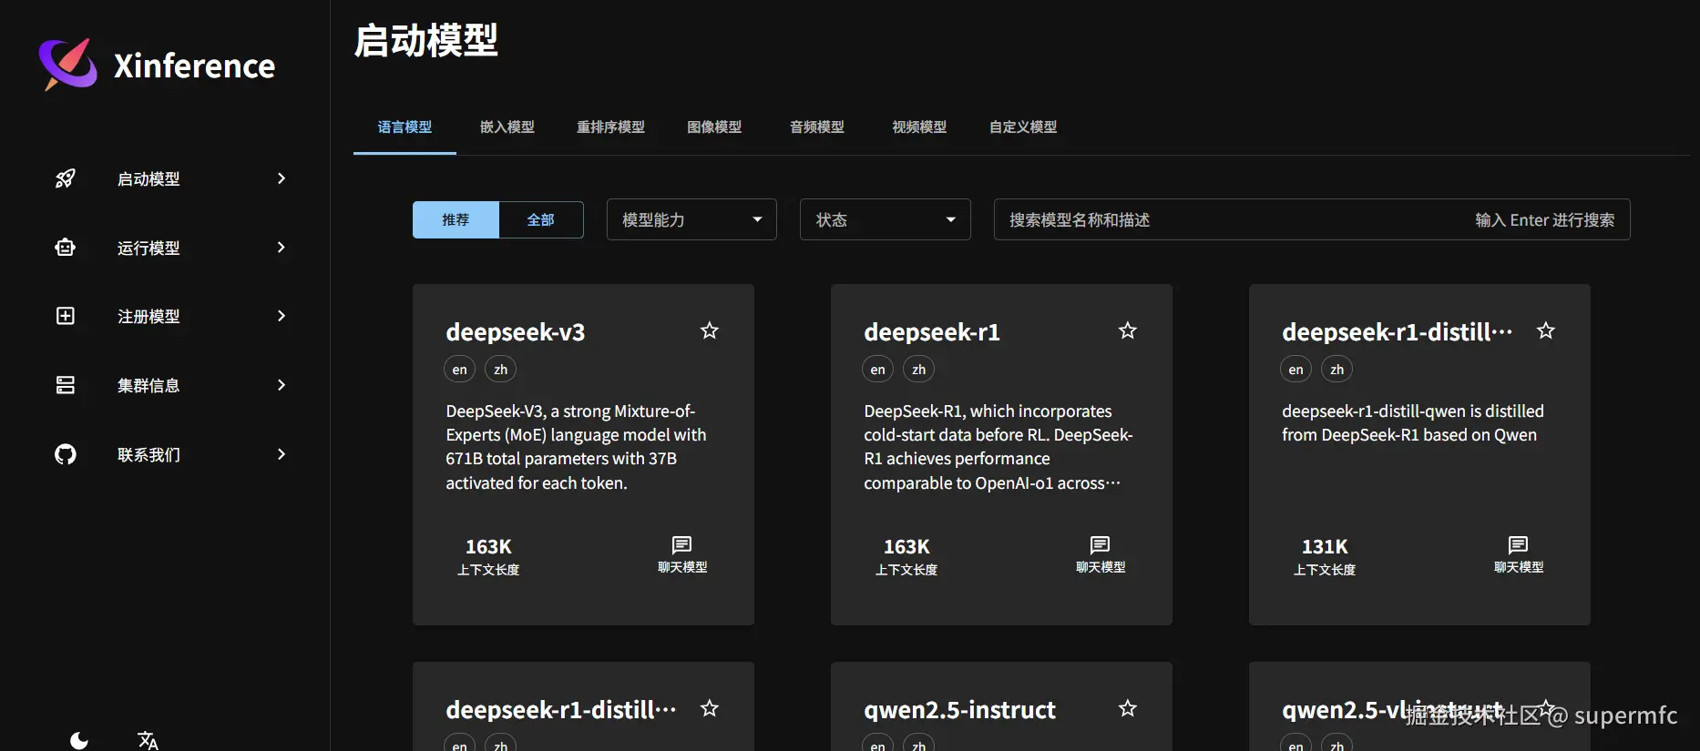Viewport: 1700px width, 751px height.
Task: Click the GitHub icon for 联系我们
Action: (x=65, y=454)
